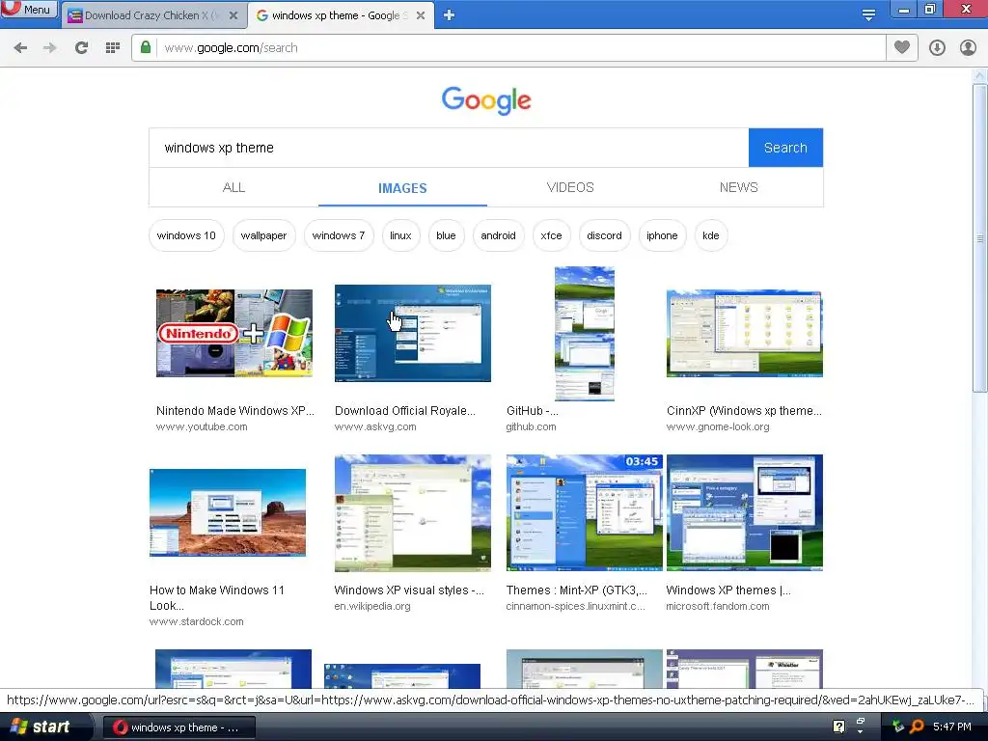
Task: Click the www.askvg.com source text
Action: click(375, 426)
